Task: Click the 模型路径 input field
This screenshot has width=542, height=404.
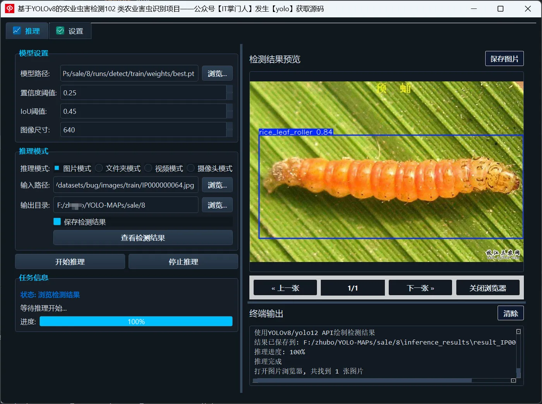Action: pyautogui.click(x=129, y=74)
